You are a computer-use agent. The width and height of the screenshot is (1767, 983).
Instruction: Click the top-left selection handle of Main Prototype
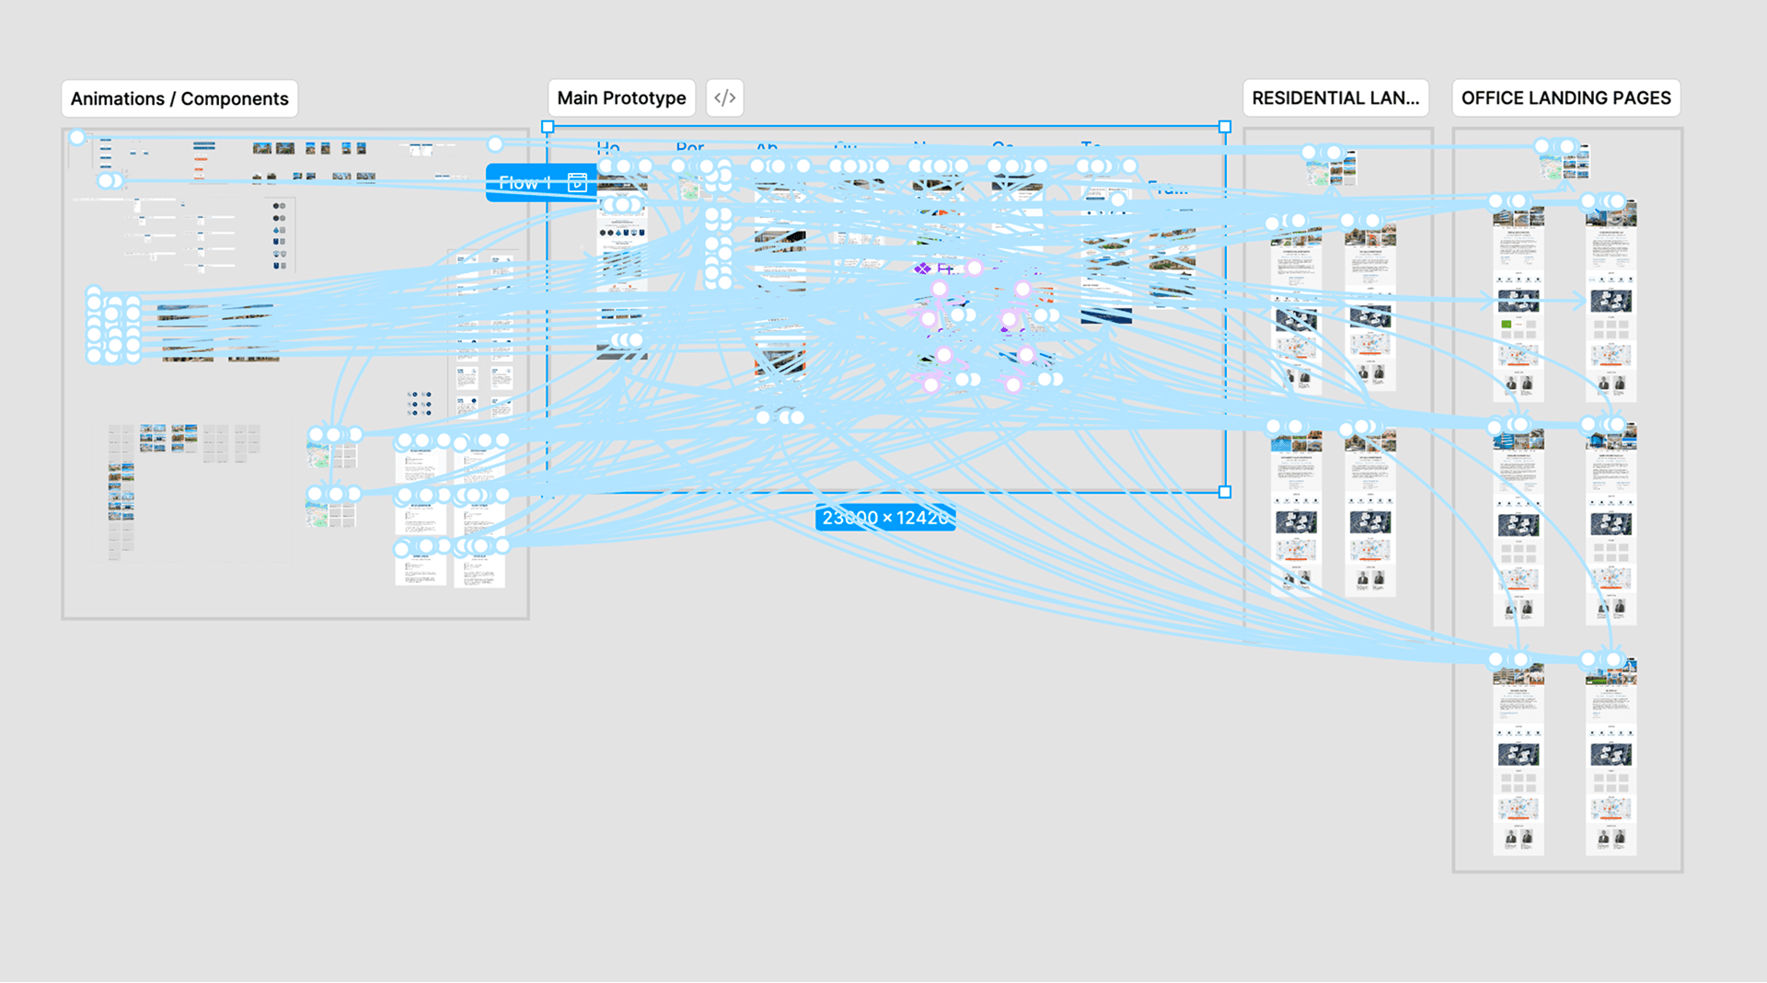(548, 127)
